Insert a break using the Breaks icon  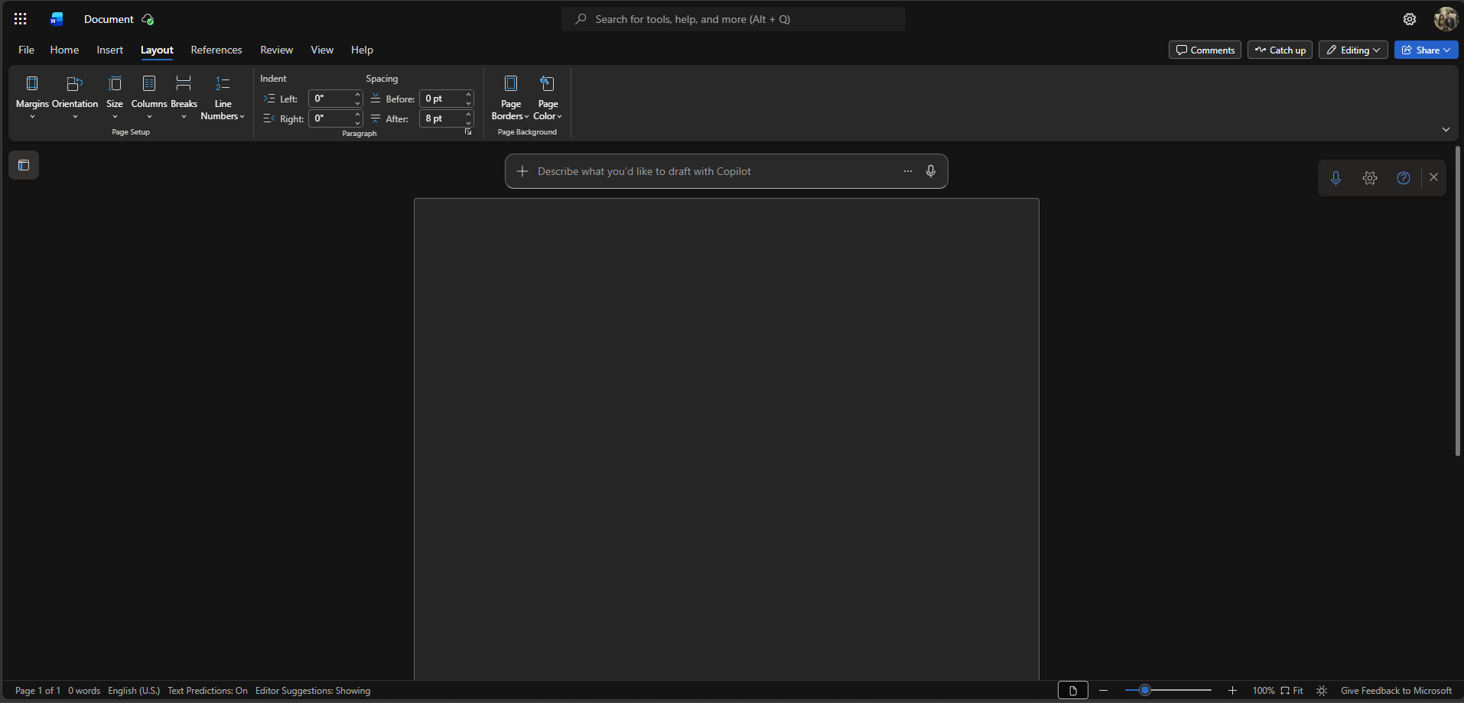(184, 97)
